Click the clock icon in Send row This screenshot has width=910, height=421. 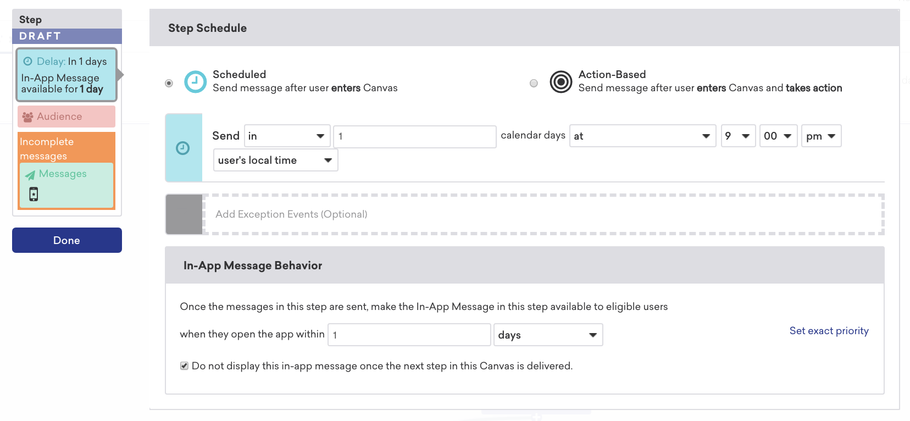coord(183,148)
